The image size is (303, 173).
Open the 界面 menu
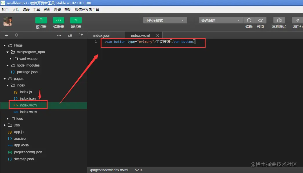pyautogui.click(x=47, y=10)
